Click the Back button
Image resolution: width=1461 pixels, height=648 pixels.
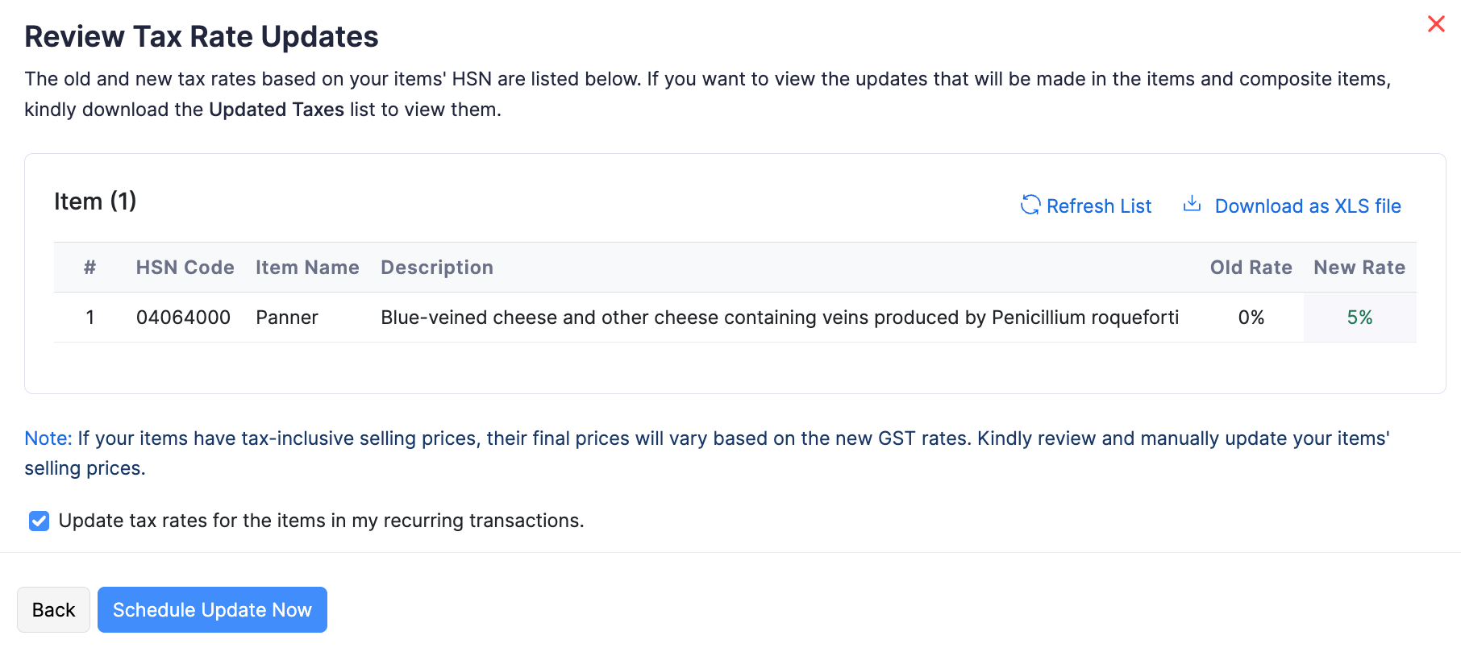[x=53, y=609]
